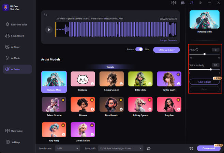224x153 pixels.
Task: Click the crown icon on Taylor Swift card
Action: (x=178, y=74)
